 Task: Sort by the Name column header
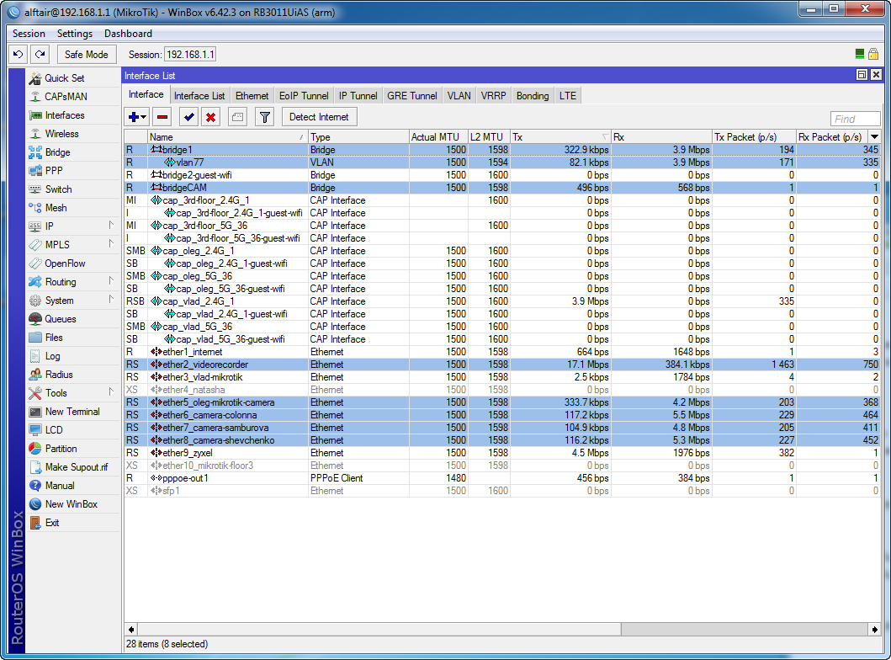pos(228,137)
